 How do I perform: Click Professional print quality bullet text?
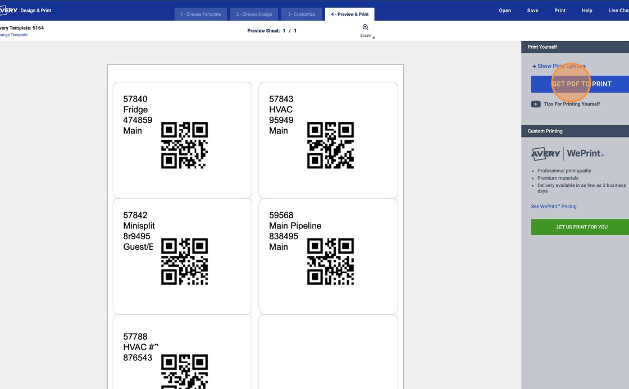[564, 171]
